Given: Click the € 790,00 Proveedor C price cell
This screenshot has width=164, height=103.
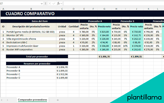Looking at the screenshot, I should click(x=148, y=32).
